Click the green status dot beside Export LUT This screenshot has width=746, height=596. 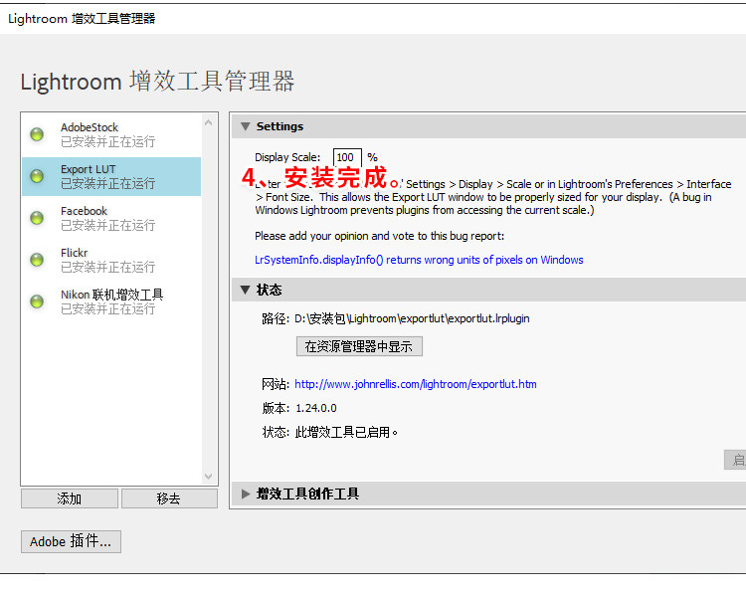pyautogui.click(x=37, y=176)
